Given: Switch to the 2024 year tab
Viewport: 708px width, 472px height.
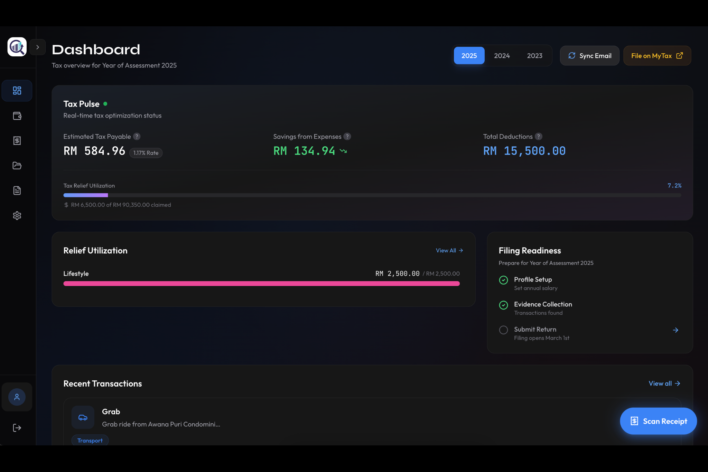Looking at the screenshot, I should pyautogui.click(x=502, y=56).
